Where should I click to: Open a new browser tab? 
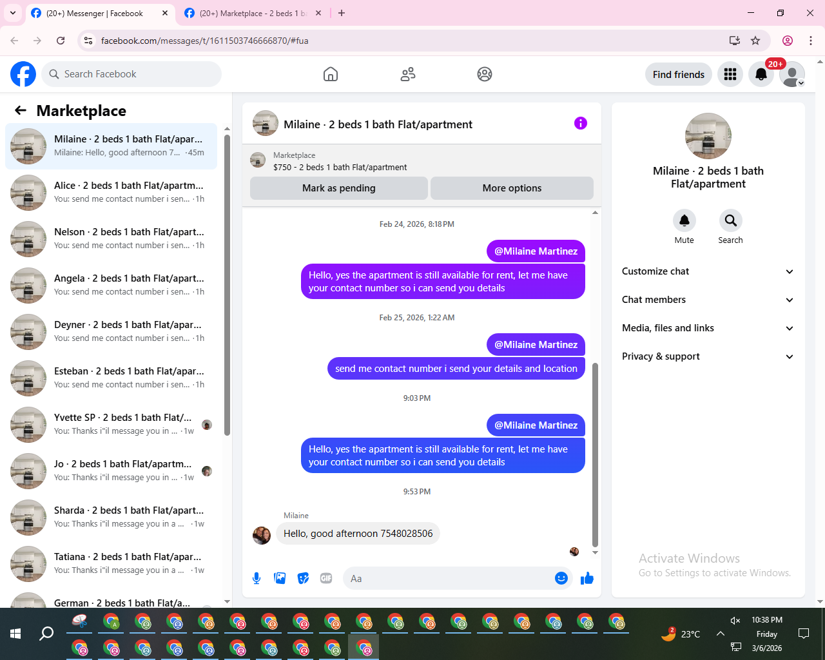point(342,13)
